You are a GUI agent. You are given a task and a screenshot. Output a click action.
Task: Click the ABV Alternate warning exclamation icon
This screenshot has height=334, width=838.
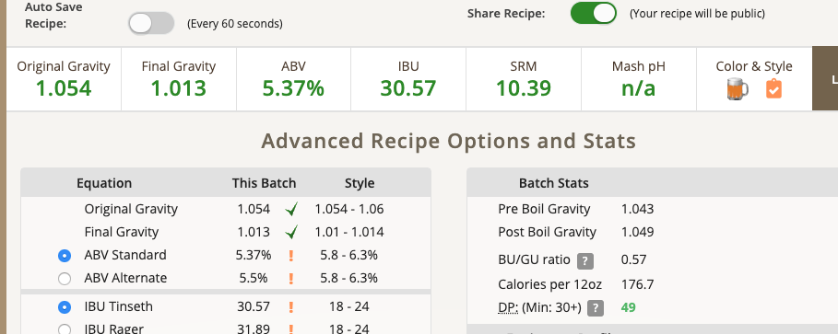291,279
